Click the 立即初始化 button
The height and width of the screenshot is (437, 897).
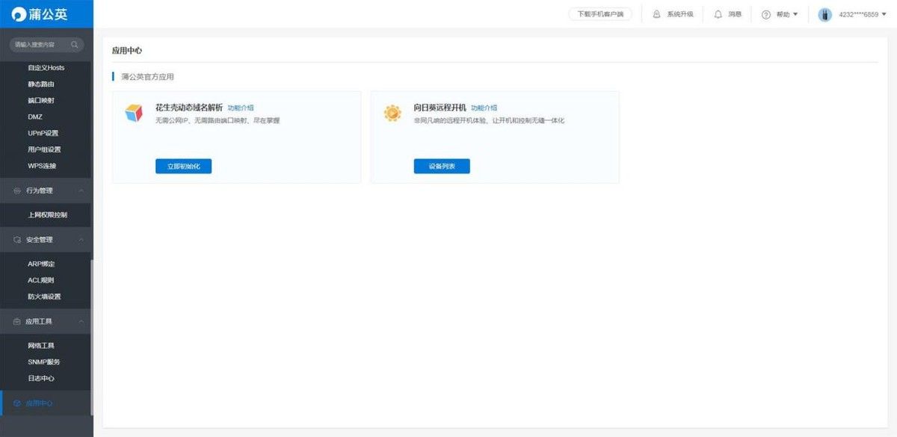click(x=183, y=166)
